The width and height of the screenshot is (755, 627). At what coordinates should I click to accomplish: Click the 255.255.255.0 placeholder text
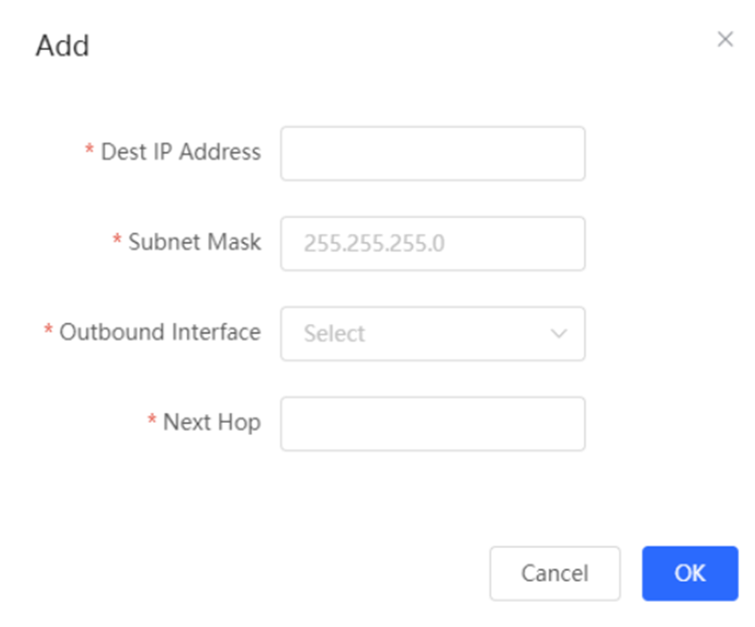(x=374, y=243)
